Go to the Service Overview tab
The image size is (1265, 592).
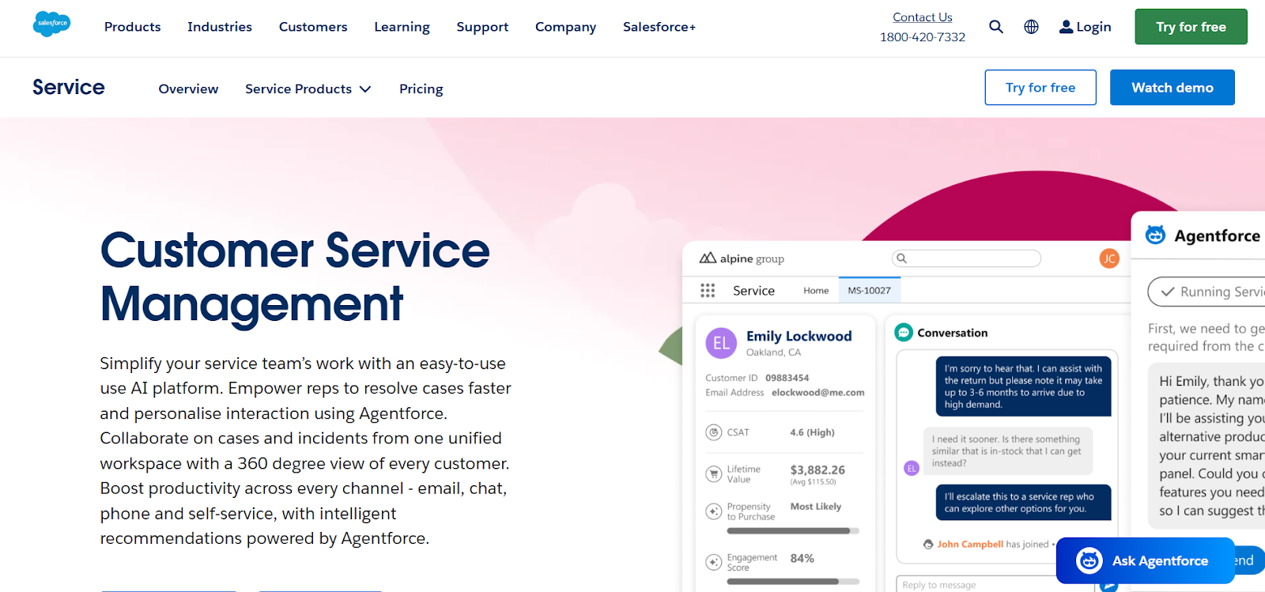pyautogui.click(x=188, y=89)
